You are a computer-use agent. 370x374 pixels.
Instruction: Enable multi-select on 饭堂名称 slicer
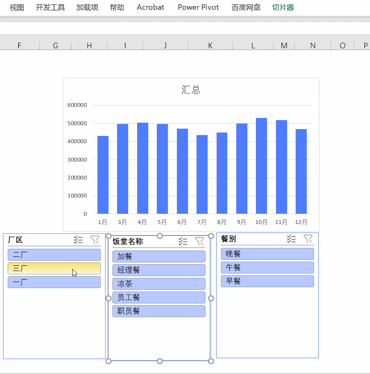tap(182, 241)
